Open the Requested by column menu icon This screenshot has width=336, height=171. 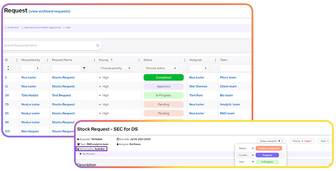[47, 60]
